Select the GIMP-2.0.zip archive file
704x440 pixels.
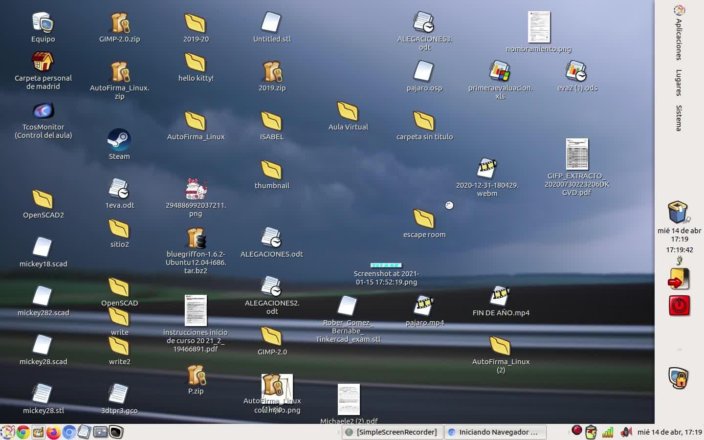(119, 23)
